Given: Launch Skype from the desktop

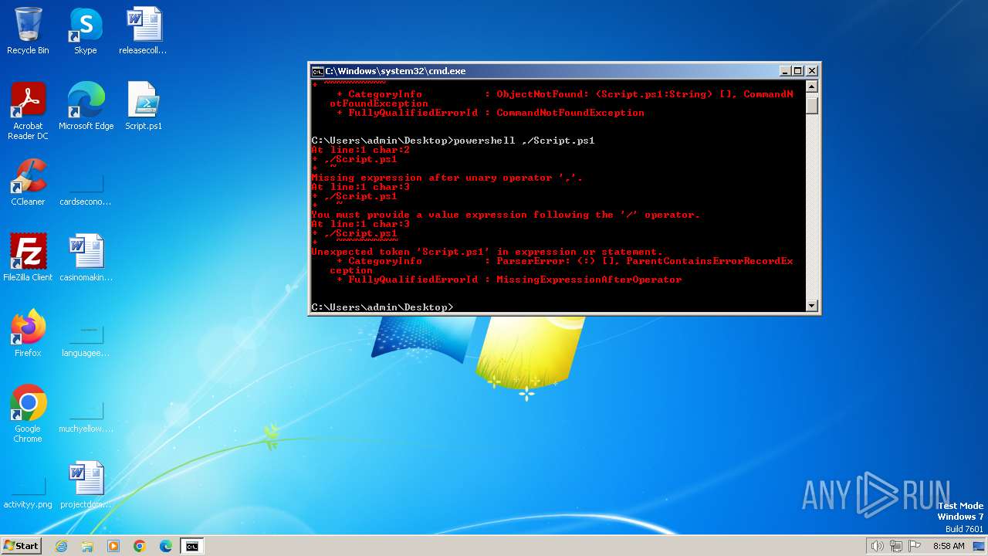Looking at the screenshot, I should (x=85, y=31).
